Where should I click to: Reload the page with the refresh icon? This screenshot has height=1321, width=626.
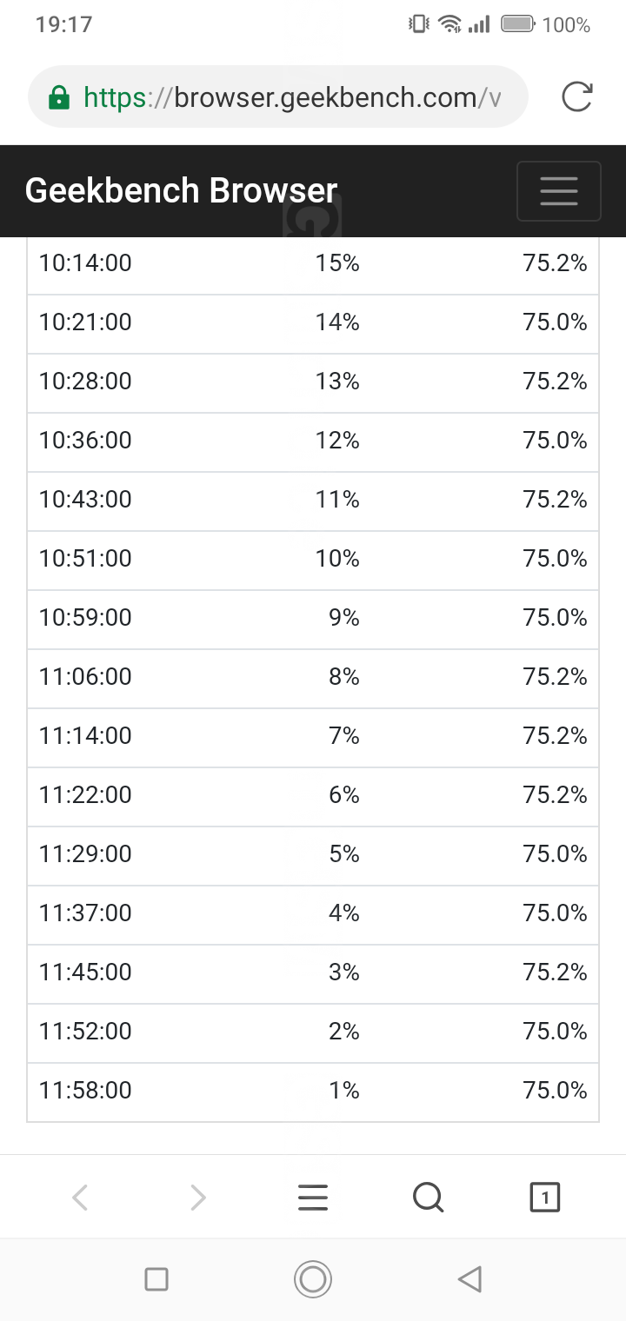click(x=576, y=96)
